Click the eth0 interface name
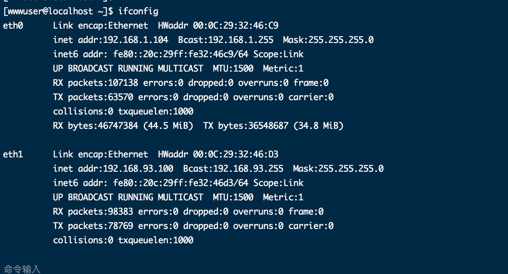The width and height of the screenshot is (508, 274). (13, 26)
